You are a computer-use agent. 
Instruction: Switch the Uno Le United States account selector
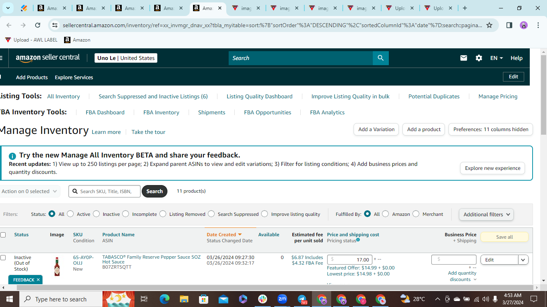(x=126, y=58)
